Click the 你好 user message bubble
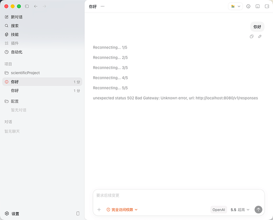This screenshot has height=220, width=273. [x=257, y=27]
